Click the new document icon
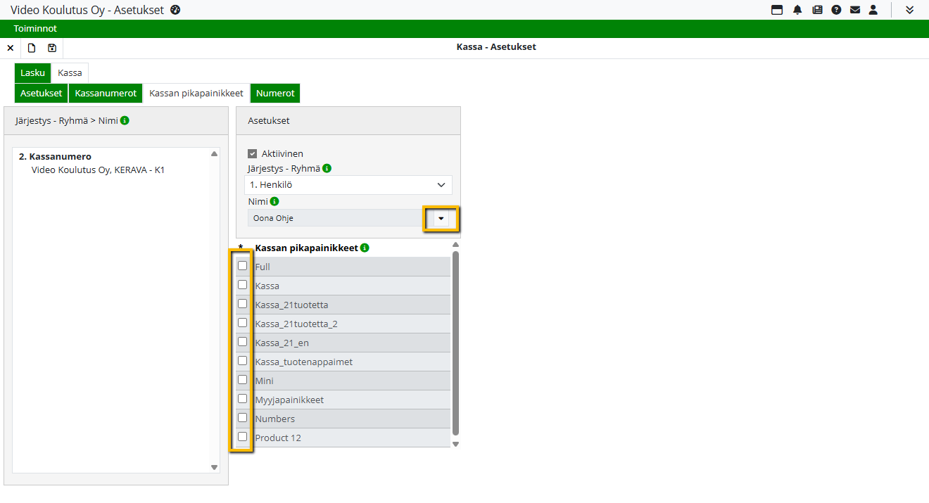929x503 pixels. click(x=32, y=48)
